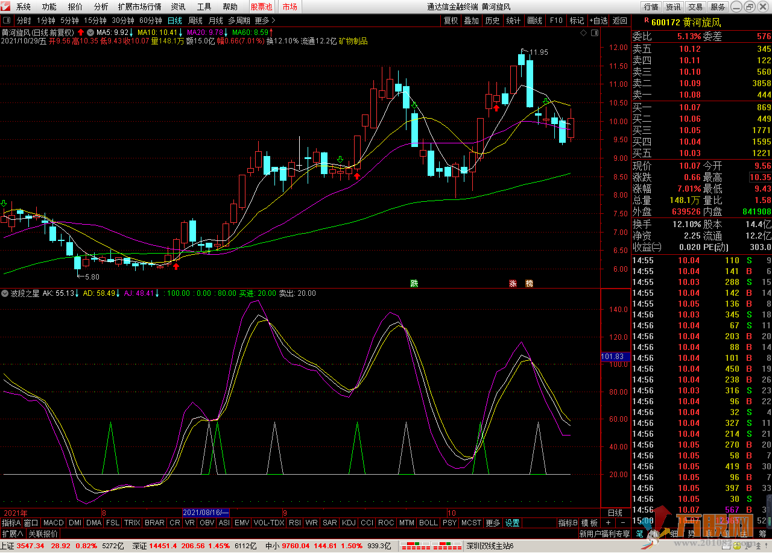The image size is (772, 553).
Task: Click the red app logo in the title bar
Action: pos(7,7)
